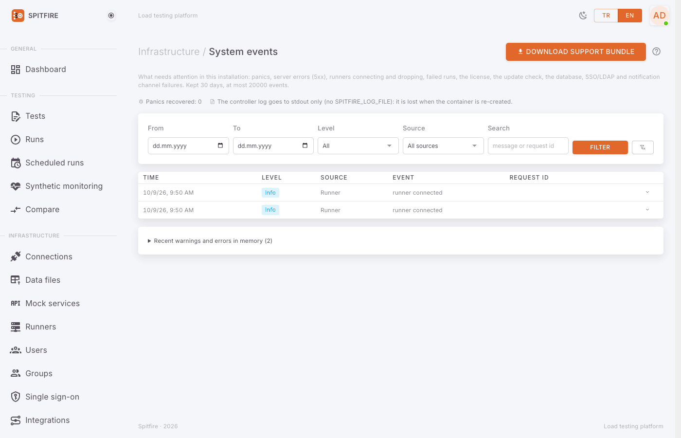Click the clear filters icon button
Screen dimensions: 681x438
(x=643, y=147)
